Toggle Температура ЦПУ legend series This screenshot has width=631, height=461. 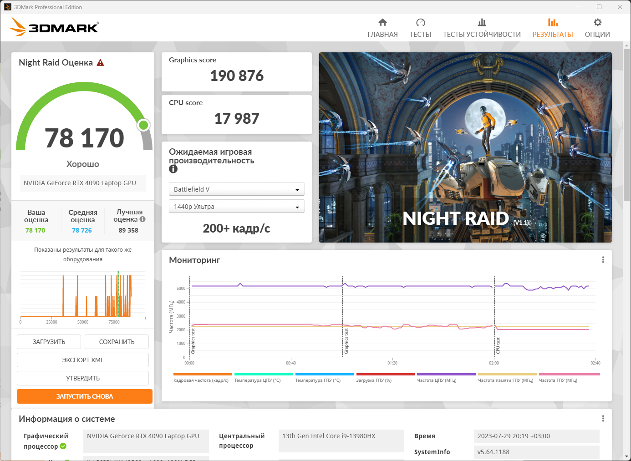pos(257,380)
